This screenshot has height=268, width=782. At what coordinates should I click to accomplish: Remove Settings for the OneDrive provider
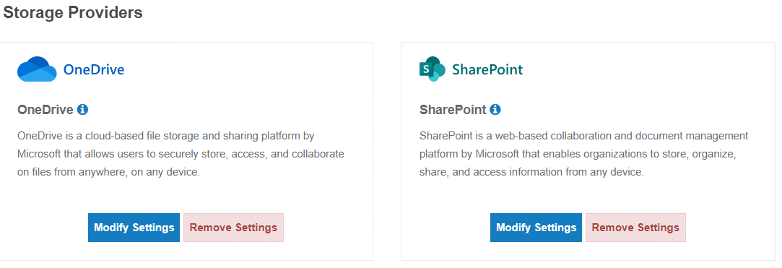pos(233,228)
